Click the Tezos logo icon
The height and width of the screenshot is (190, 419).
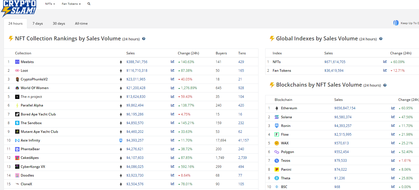(277, 161)
